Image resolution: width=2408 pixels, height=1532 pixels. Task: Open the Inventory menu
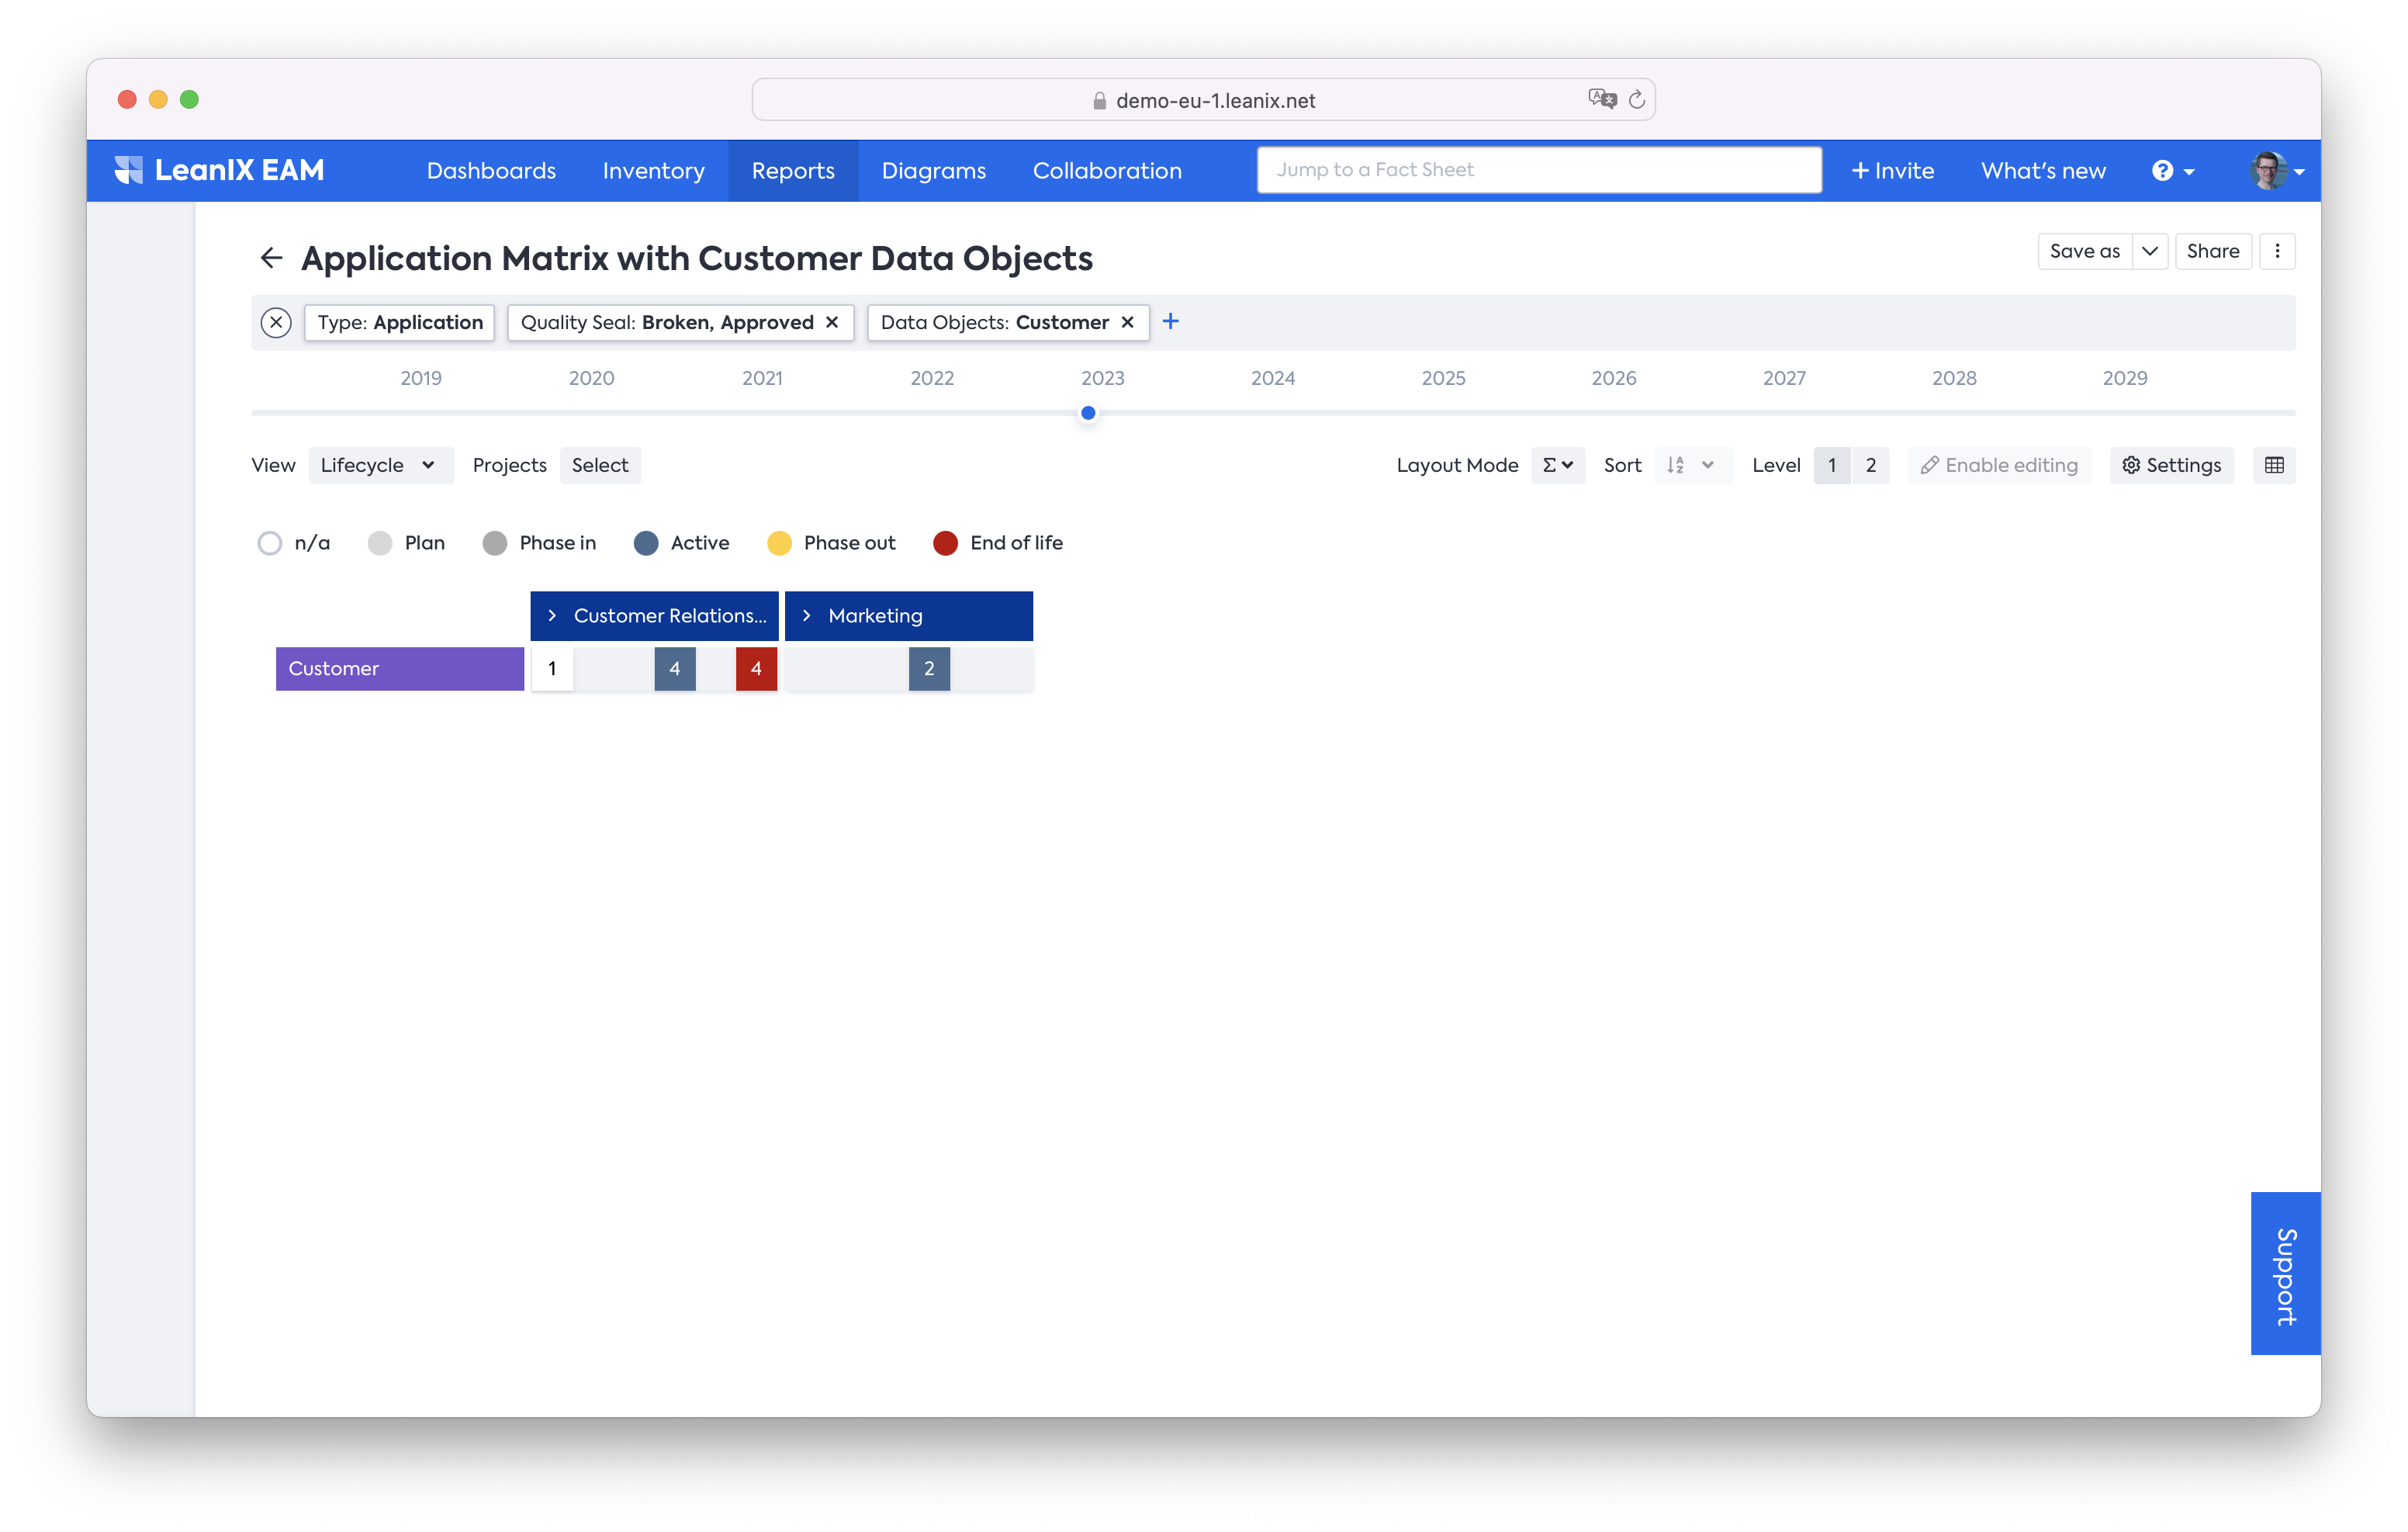653,171
